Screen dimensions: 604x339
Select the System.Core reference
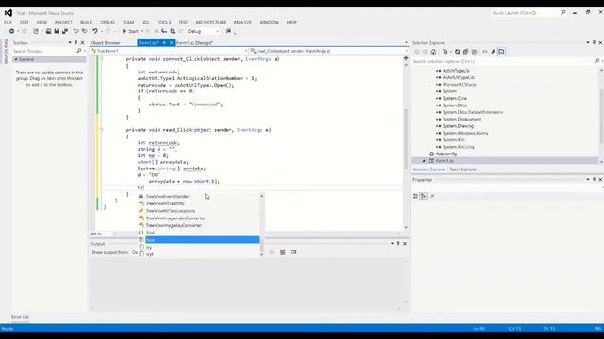[455, 98]
